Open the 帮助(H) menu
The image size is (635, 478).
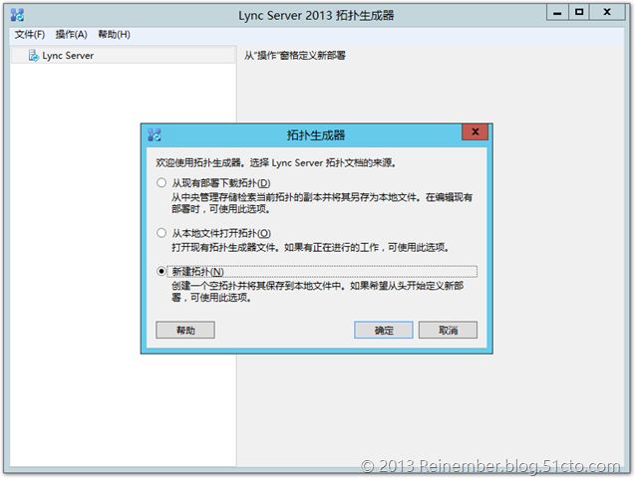click(x=115, y=35)
